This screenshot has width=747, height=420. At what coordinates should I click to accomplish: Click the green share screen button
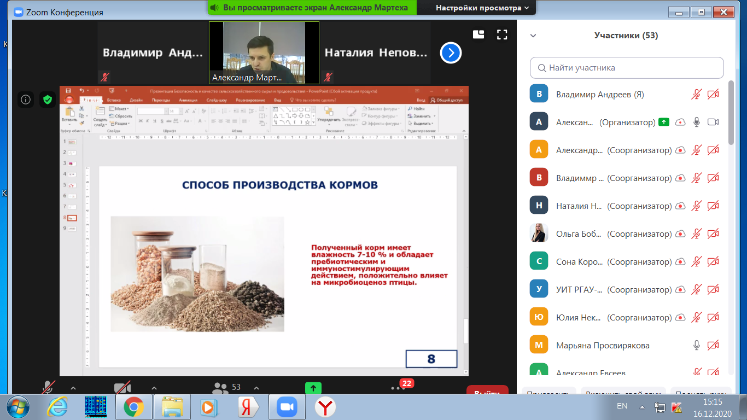click(313, 387)
